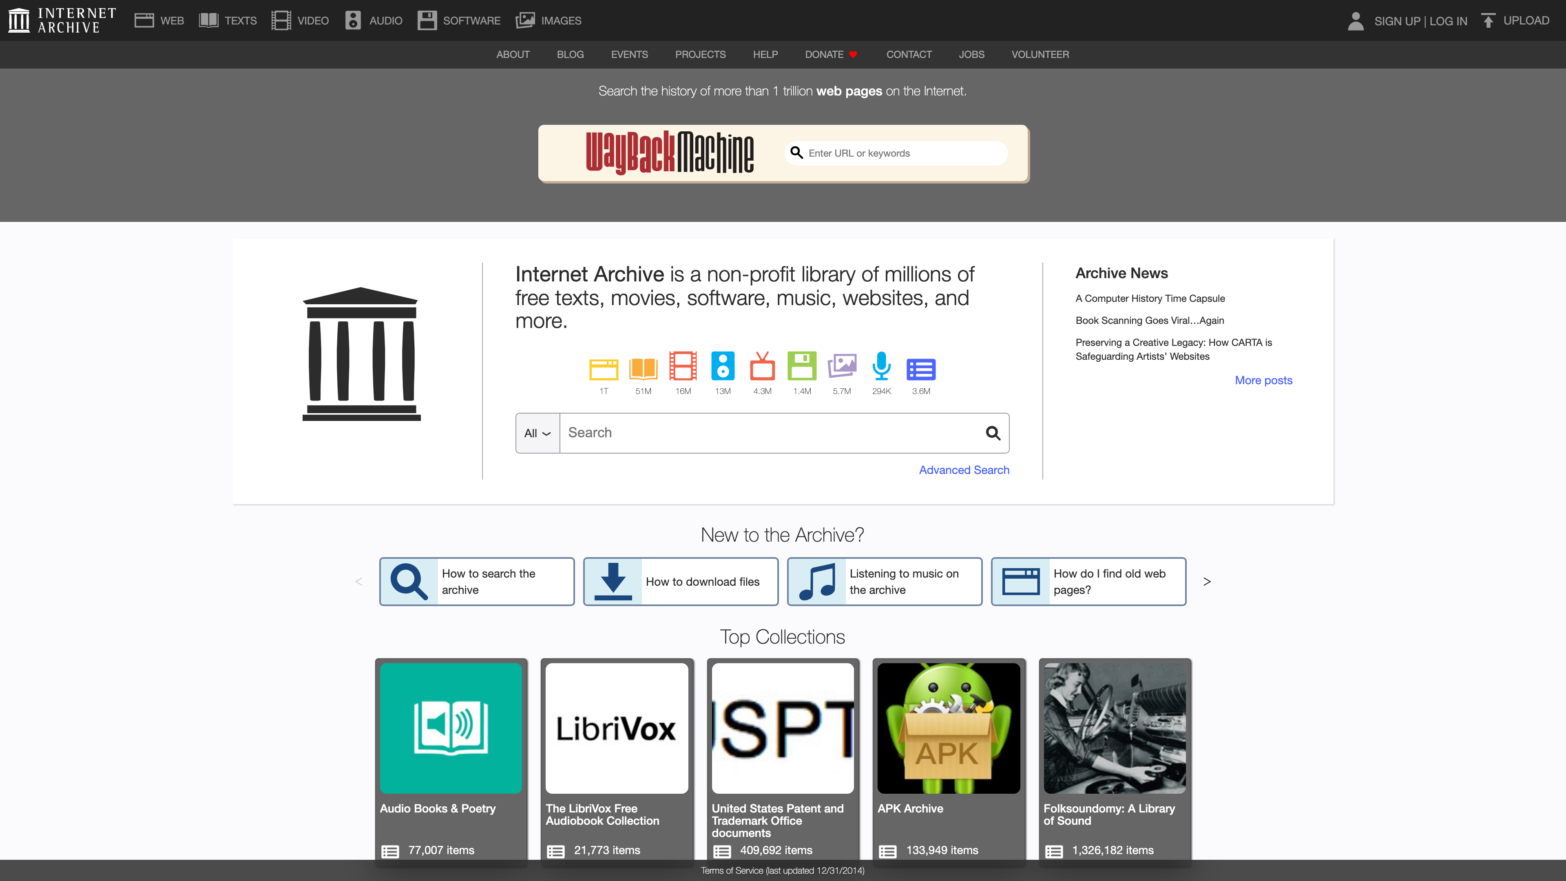Image resolution: width=1566 pixels, height=881 pixels.
Task: Click the 4.3M TV icon
Action: click(x=762, y=366)
